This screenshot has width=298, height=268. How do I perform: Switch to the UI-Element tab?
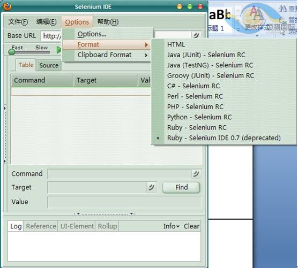click(77, 226)
